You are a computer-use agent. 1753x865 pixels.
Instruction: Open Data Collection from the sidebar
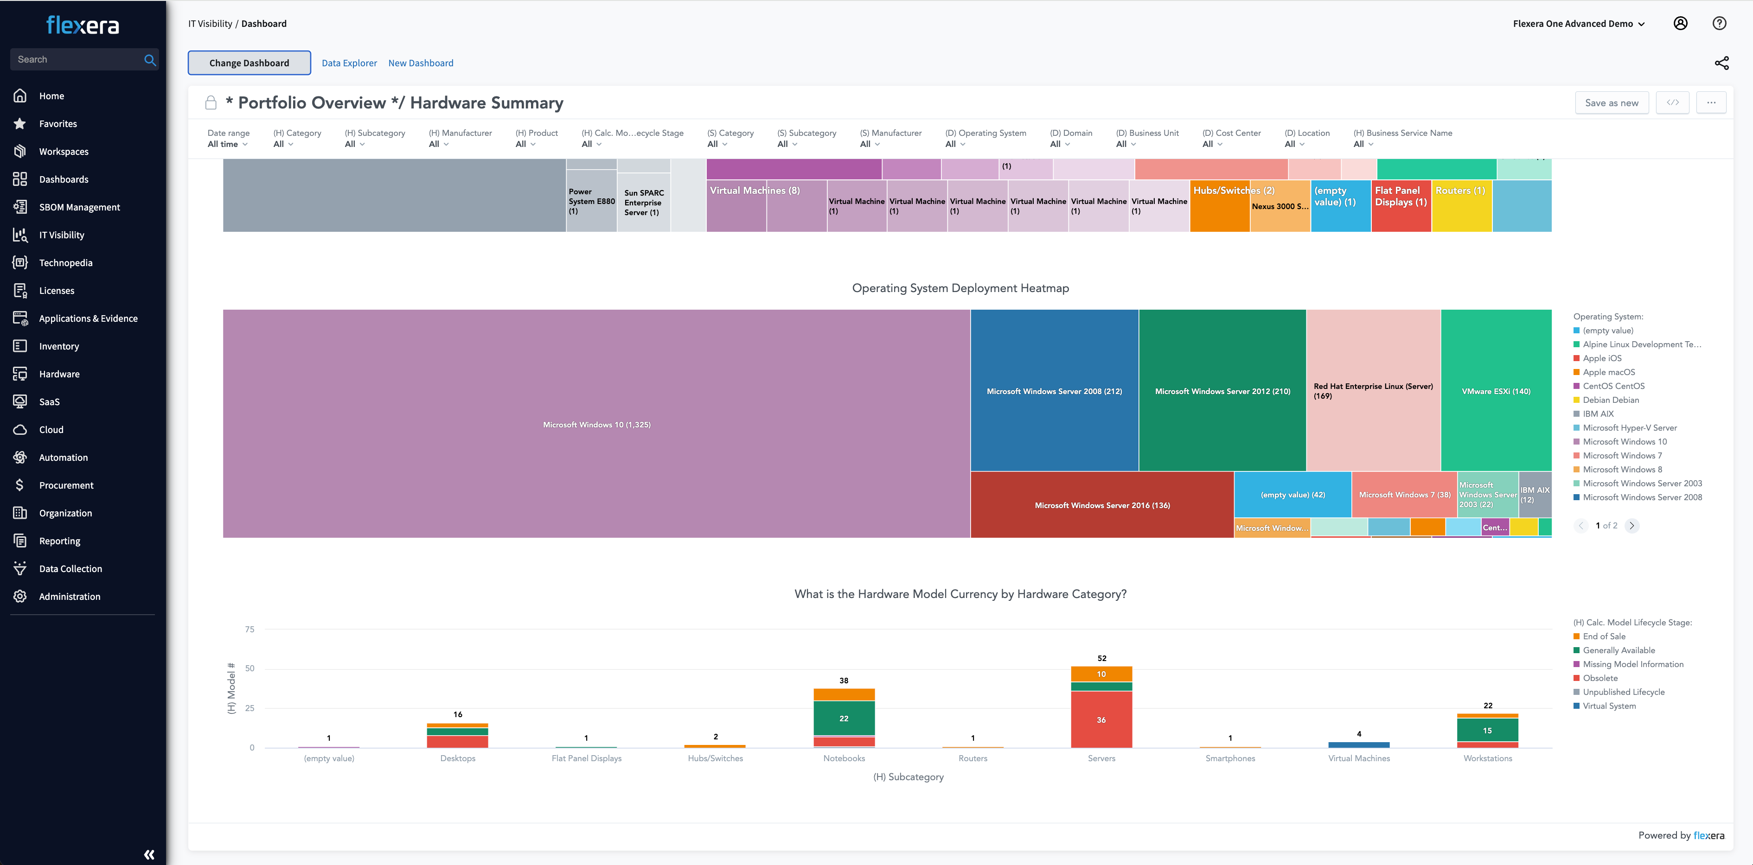click(x=70, y=568)
